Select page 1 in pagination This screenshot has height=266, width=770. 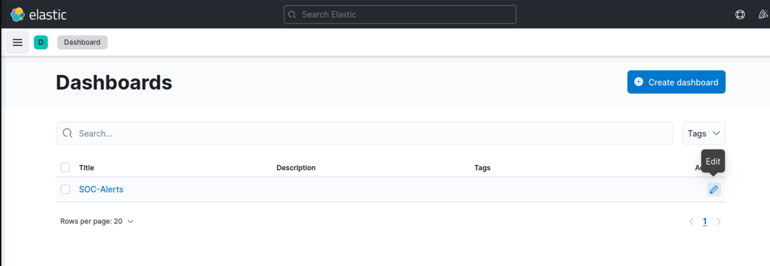[x=705, y=222]
